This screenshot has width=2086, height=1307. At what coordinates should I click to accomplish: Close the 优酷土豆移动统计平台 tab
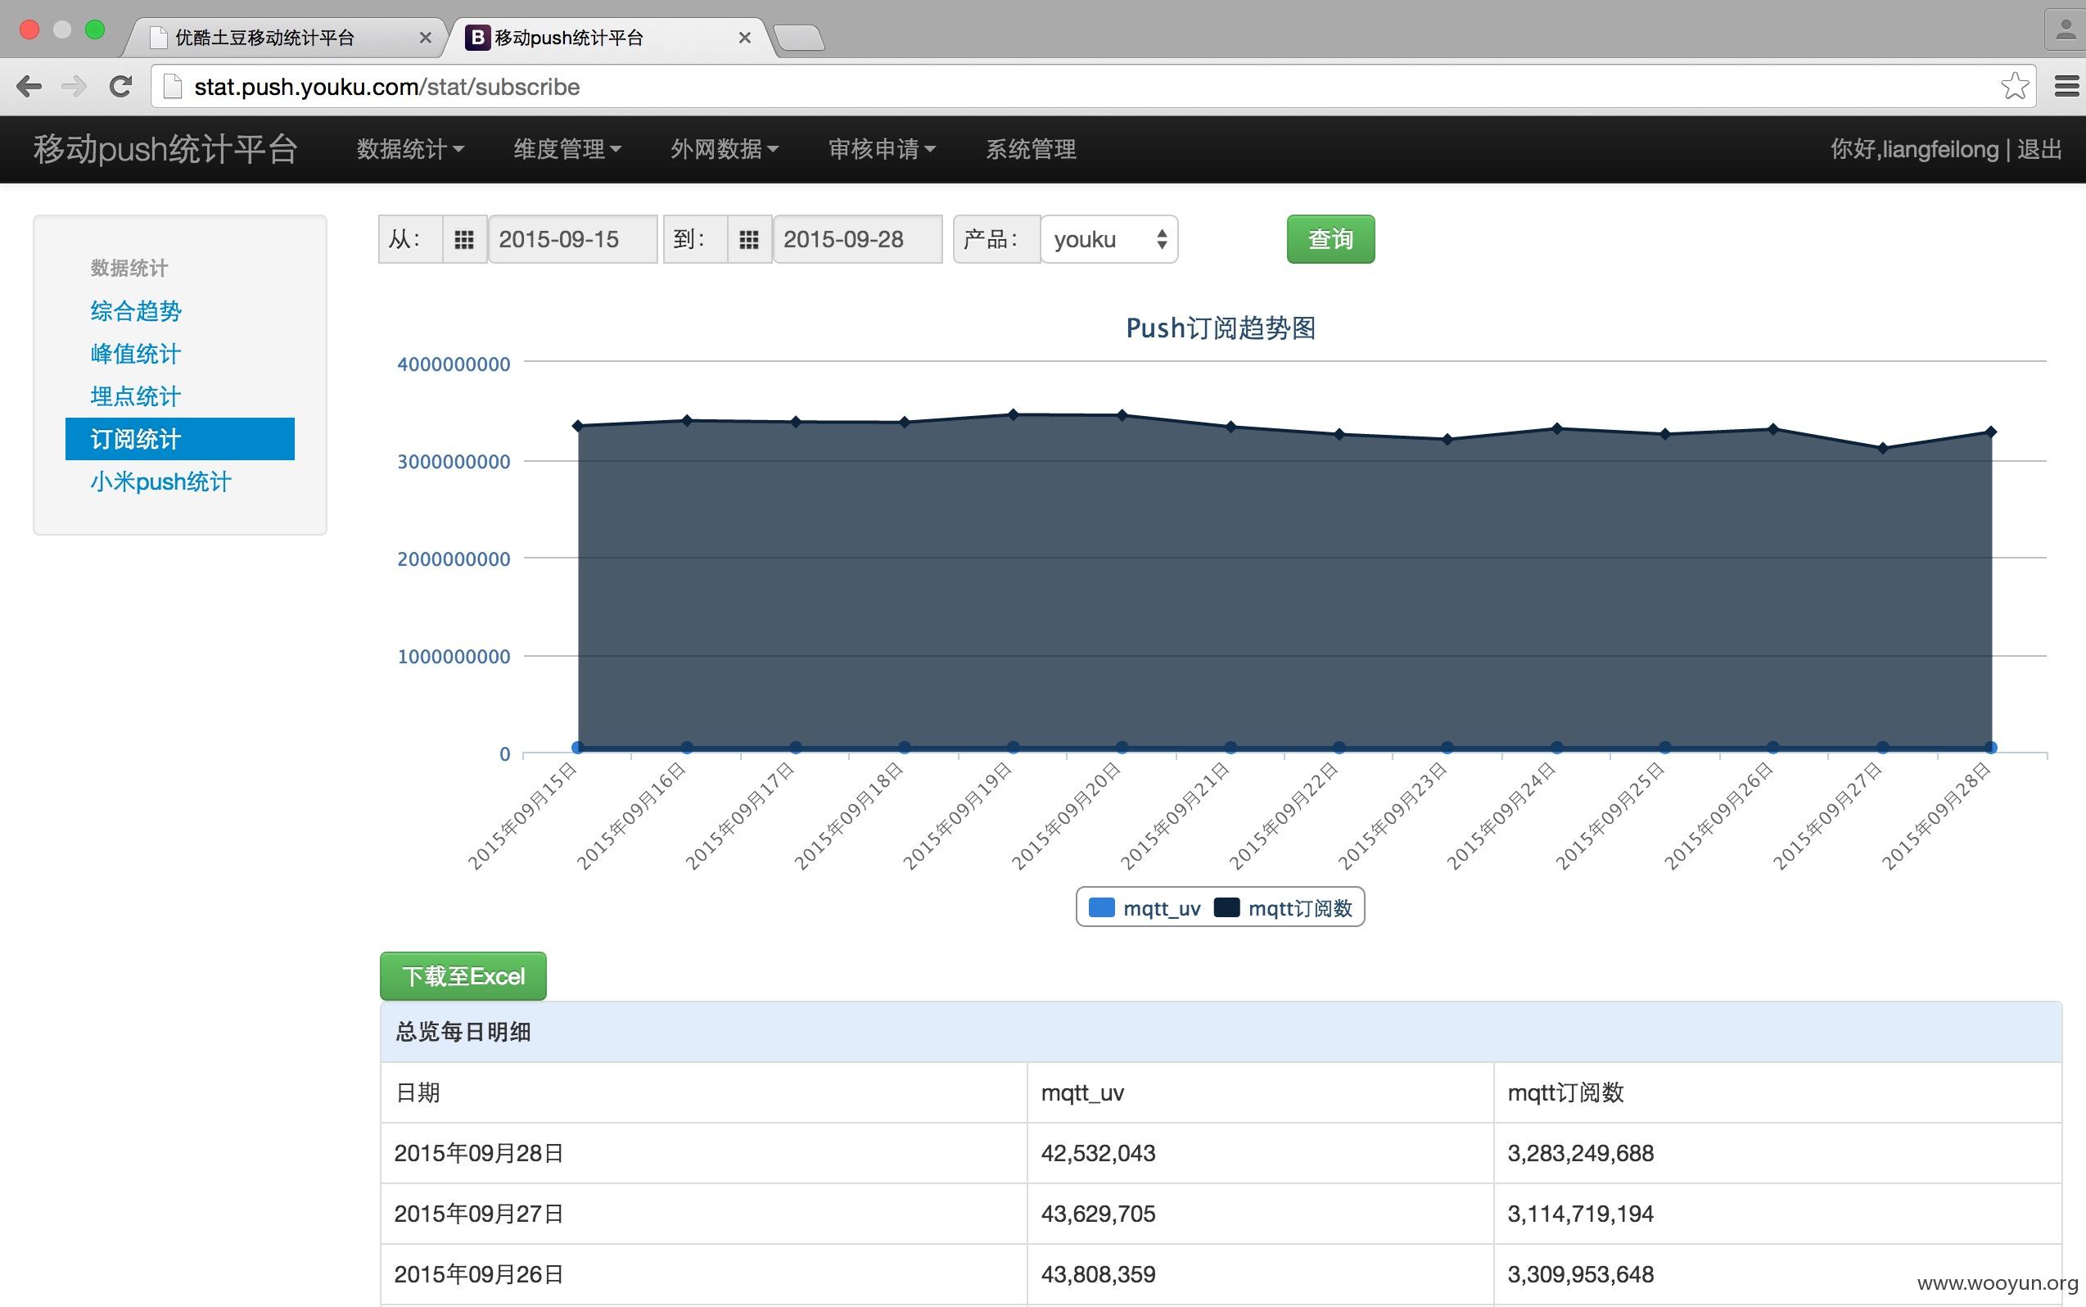point(425,38)
